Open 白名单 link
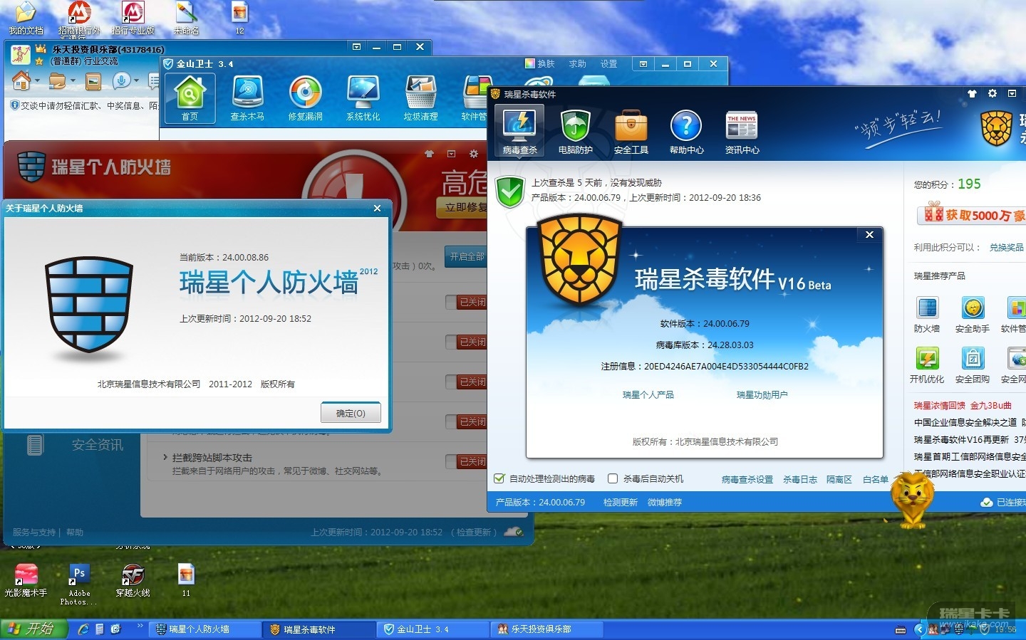Screen dimensions: 1026x640 pyautogui.click(x=876, y=479)
